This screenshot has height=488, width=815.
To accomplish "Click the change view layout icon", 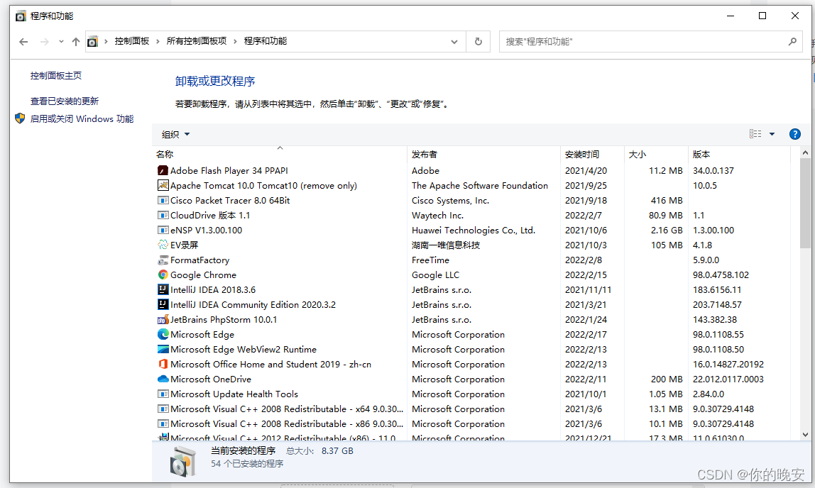I will point(755,134).
